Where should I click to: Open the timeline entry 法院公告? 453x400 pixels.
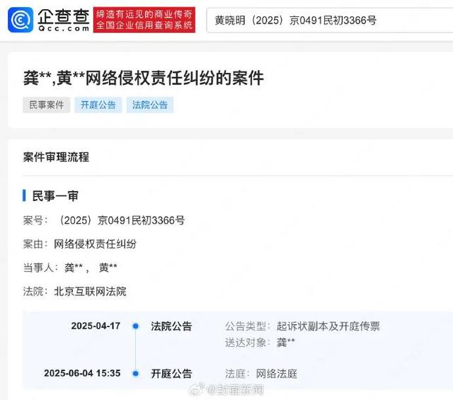click(171, 326)
